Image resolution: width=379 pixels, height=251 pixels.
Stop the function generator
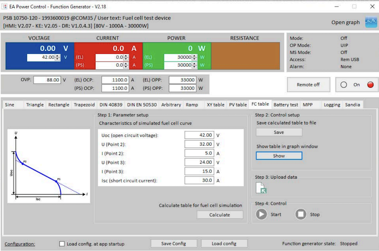pos(301,214)
